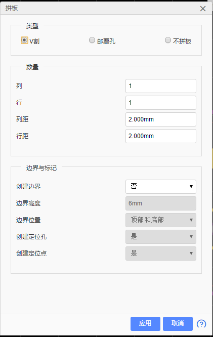213x337 pixels.
Task: Focus the 行 count input field
Action: coord(161,103)
